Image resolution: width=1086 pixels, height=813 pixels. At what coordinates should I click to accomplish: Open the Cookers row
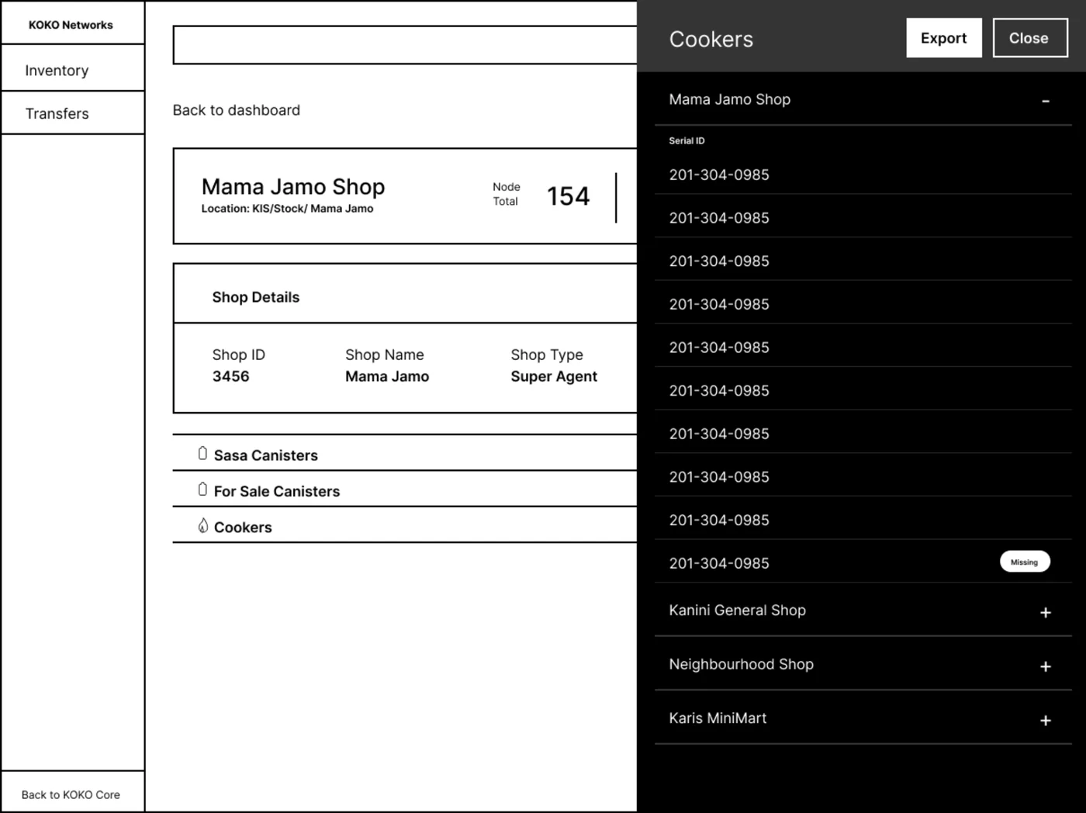405,525
